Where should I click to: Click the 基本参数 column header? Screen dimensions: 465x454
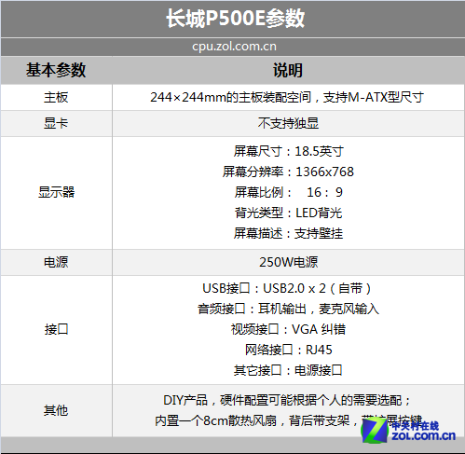pyautogui.click(x=56, y=70)
